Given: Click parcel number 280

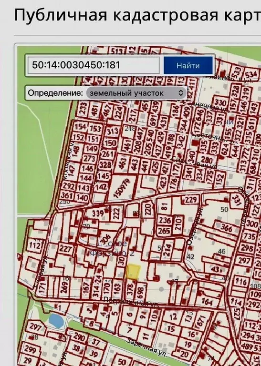Looking at the screenshot, I should click(x=207, y=160).
